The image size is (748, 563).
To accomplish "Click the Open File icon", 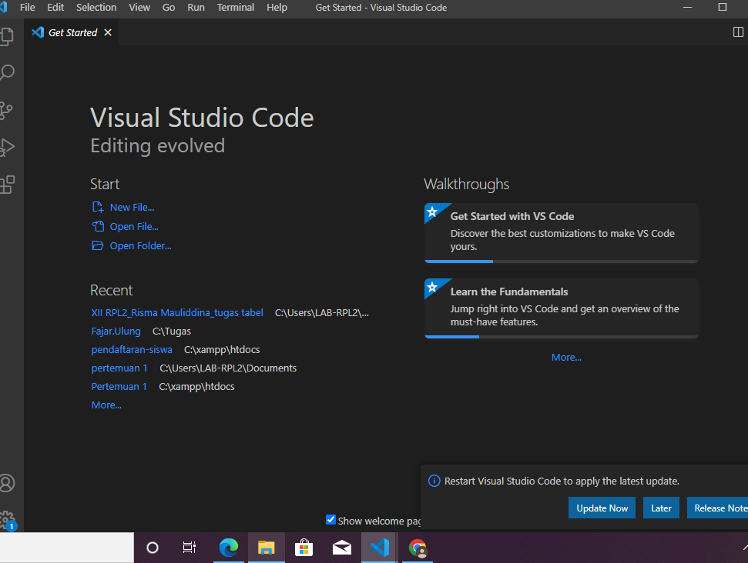I will tap(97, 226).
